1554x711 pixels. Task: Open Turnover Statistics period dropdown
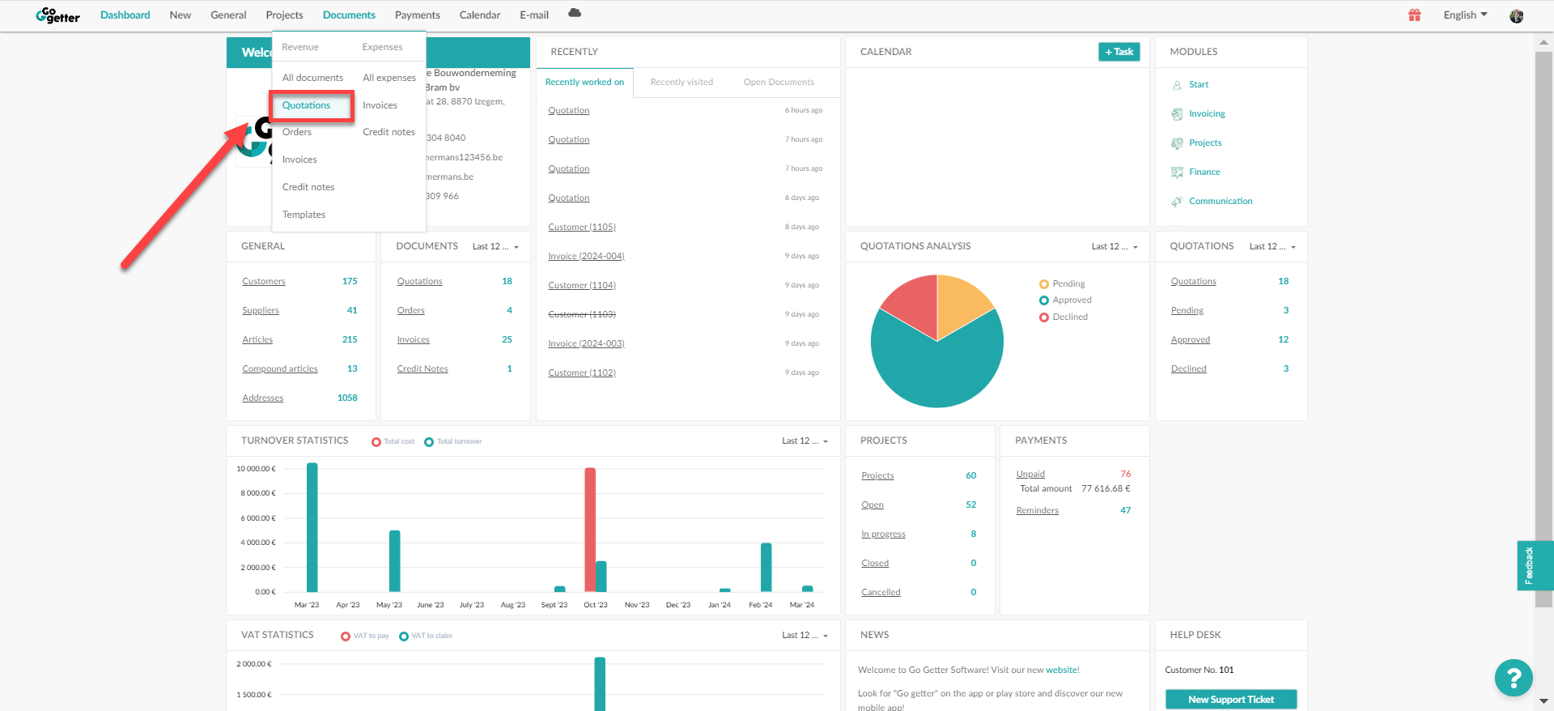(x=805, y=441)
